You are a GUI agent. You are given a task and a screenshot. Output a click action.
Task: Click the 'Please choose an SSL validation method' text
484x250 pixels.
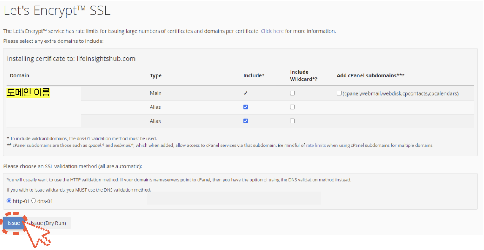tap(72, 166)
